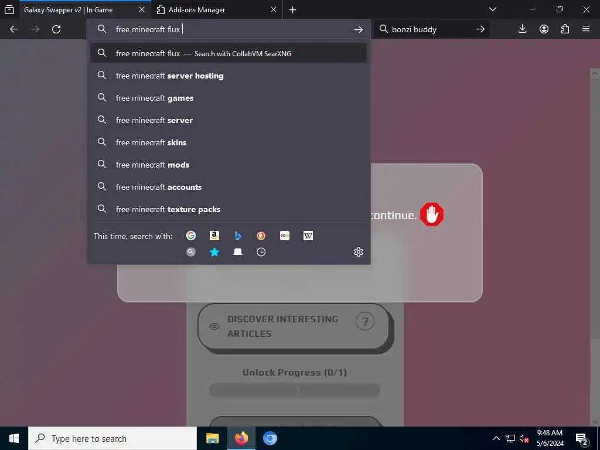Open Windows Start menu

point(14,438)
